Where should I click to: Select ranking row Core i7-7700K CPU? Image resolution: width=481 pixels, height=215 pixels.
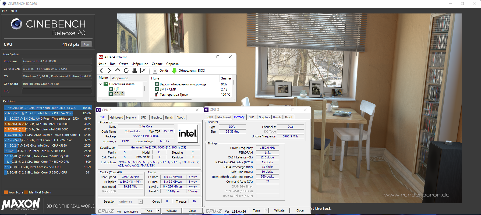[48, 151]
